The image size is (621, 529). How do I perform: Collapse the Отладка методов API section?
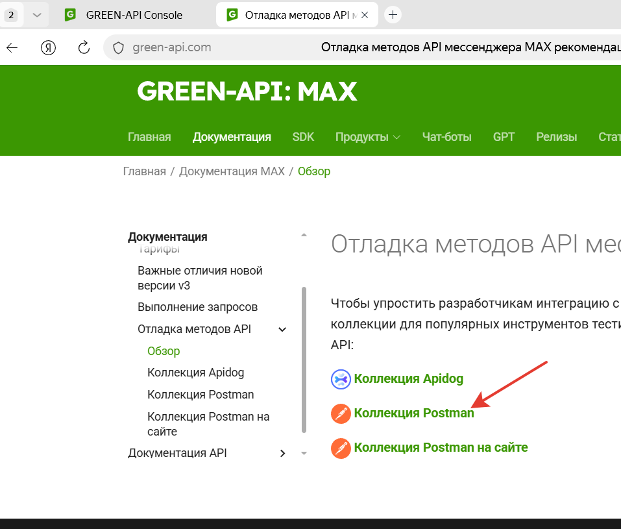tap(282, 329)
